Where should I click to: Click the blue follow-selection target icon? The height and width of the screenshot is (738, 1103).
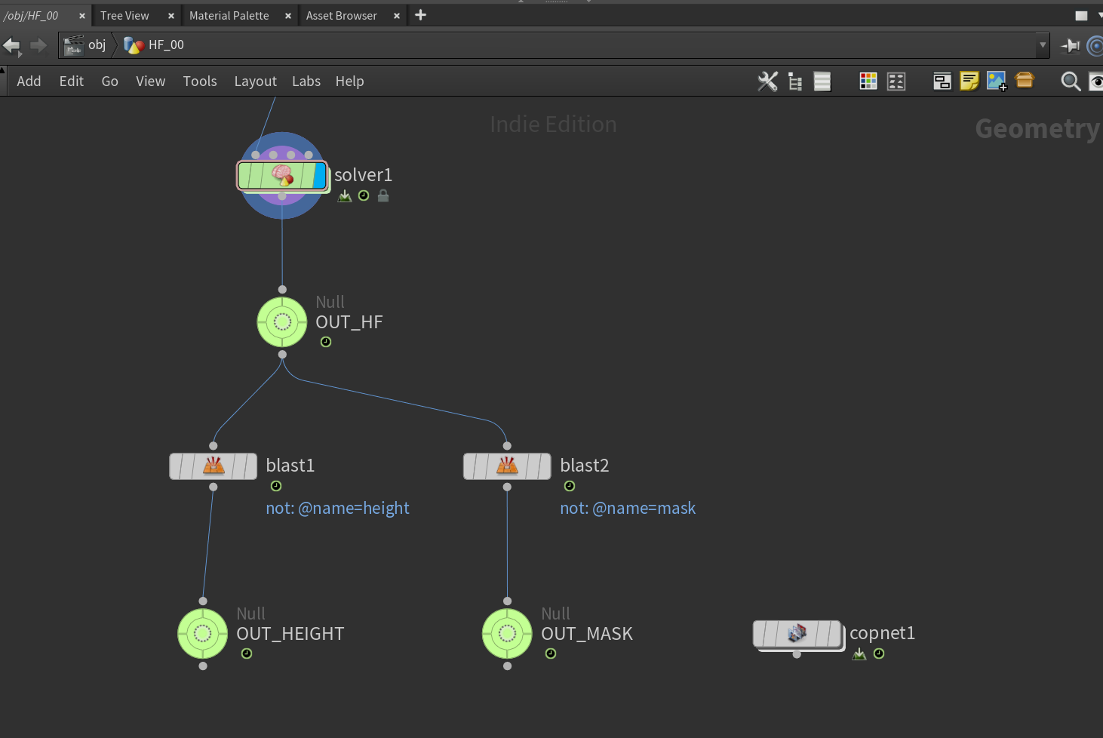[x=1095, y=46]
